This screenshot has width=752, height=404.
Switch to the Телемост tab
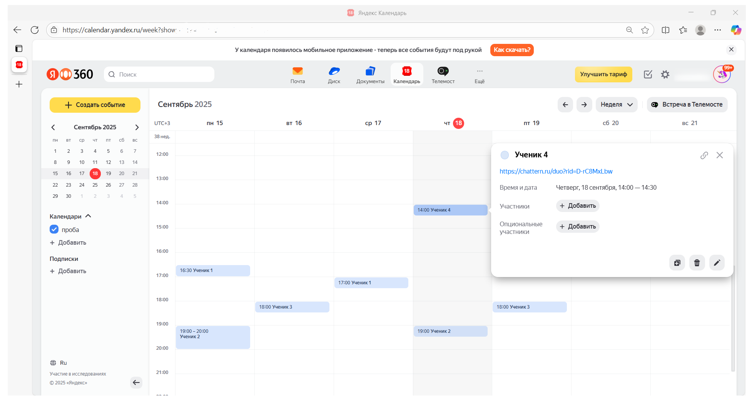(x=443, y=75)
